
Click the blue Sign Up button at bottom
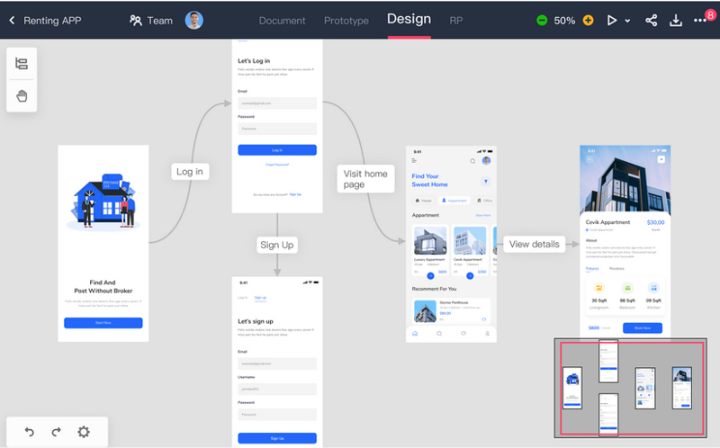(277, 438)
